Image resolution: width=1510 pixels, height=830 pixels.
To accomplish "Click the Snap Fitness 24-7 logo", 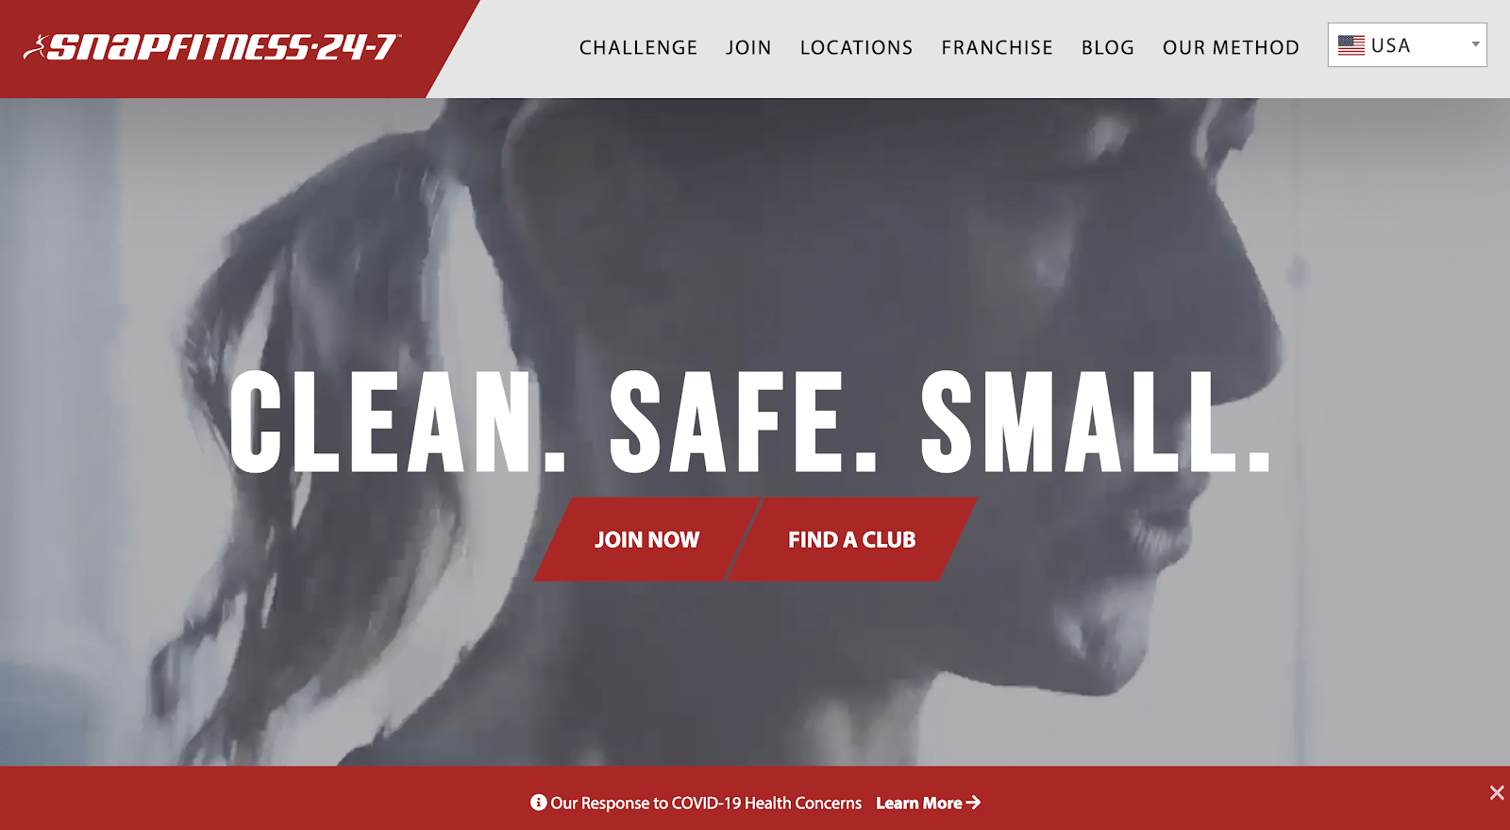I will [x=212, y=46].
